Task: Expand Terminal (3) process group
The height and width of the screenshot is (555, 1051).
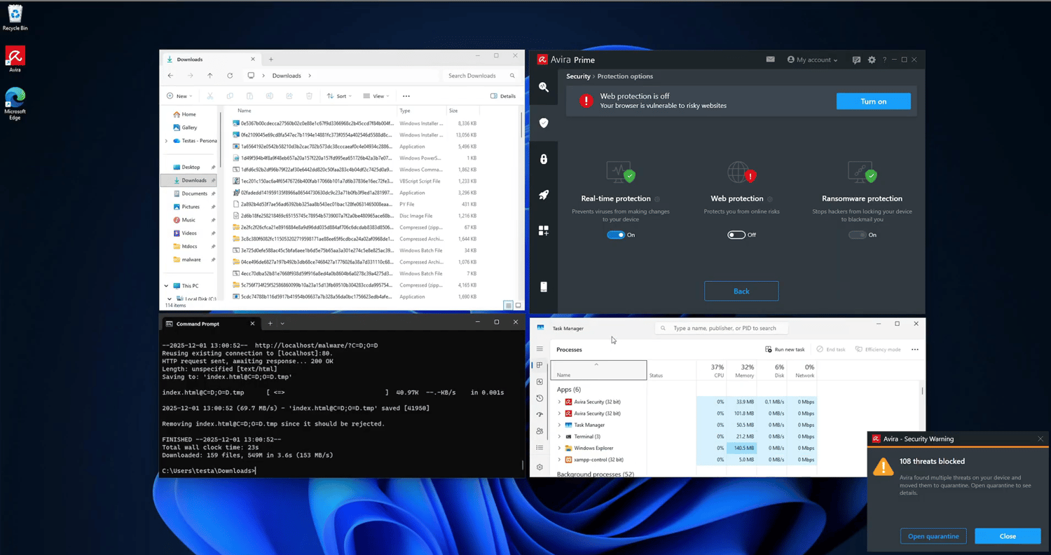Action: point(559,437)
